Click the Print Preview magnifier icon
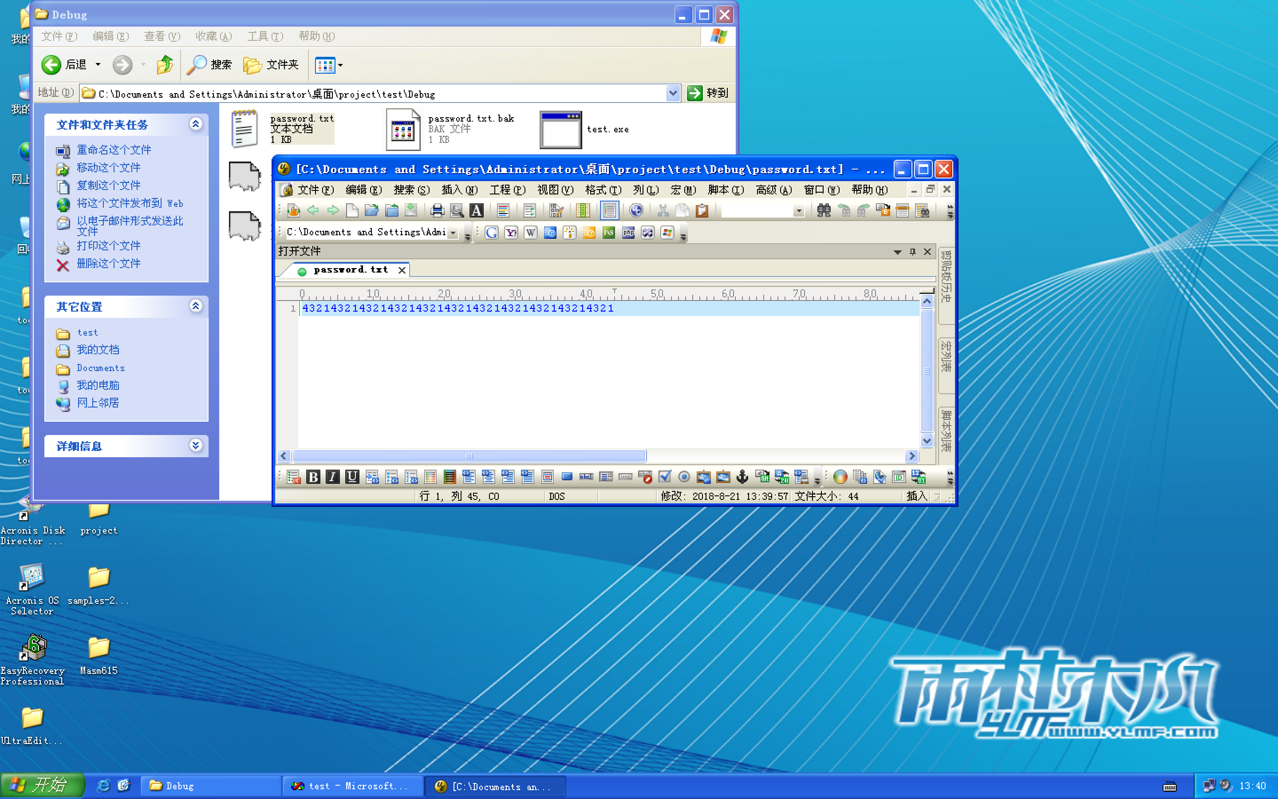1278x799 pixels. tap(457, 211)
